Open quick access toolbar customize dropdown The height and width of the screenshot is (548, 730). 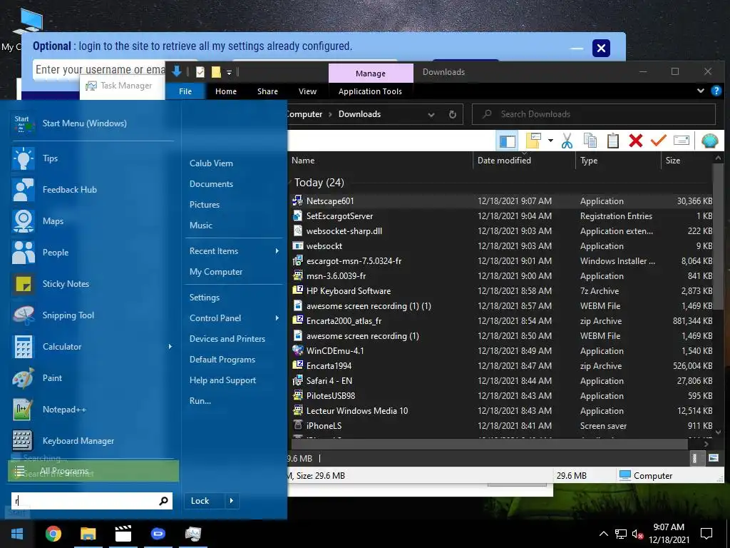229,73
